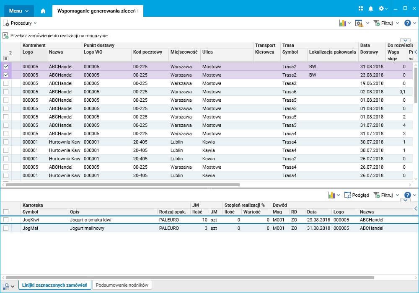Tick the checkbox for the JogKiwi line
The height and width of the screenshot is (293, 419).
6,220
